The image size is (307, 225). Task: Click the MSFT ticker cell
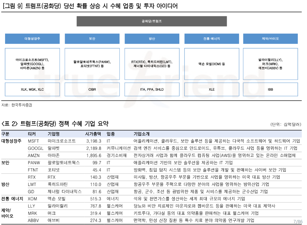click(x=34, y=141)
